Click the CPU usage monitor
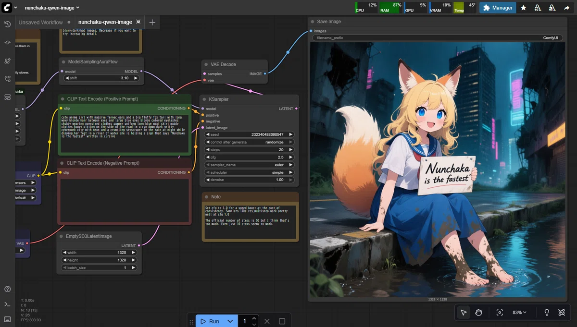The width and height of the screenshot is (577, 327). coord(366,7)
